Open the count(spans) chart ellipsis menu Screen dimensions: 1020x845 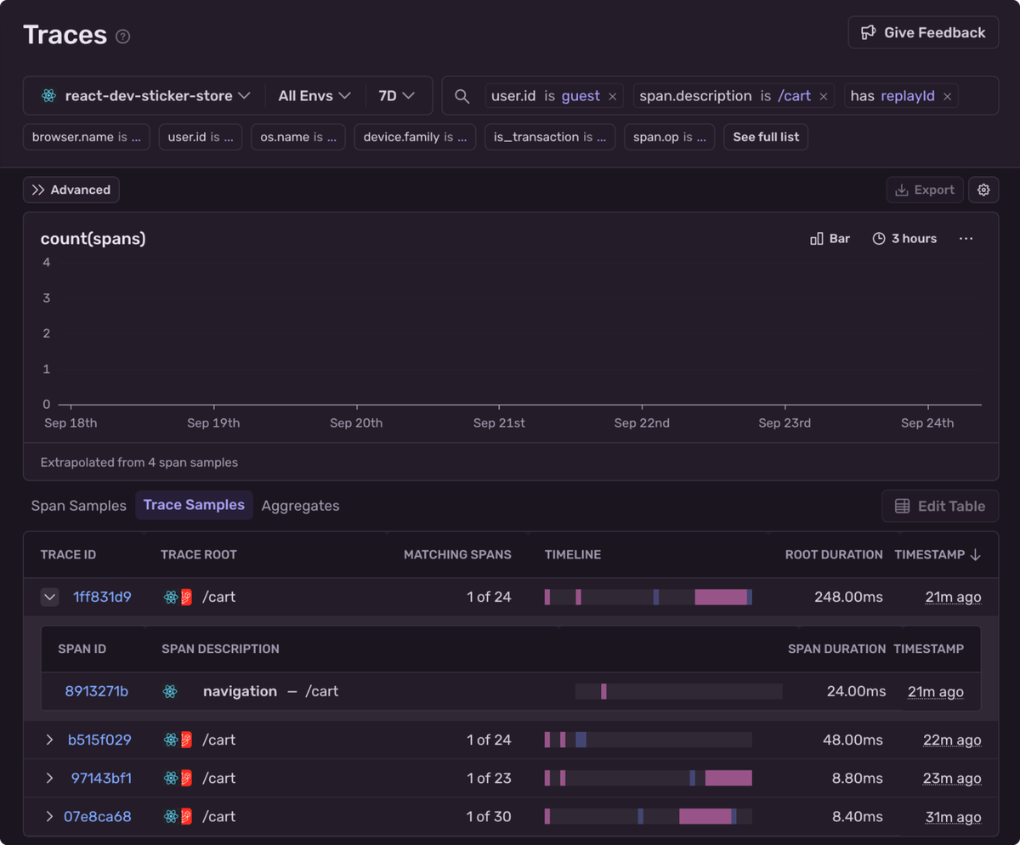click(x=966, y=238)
